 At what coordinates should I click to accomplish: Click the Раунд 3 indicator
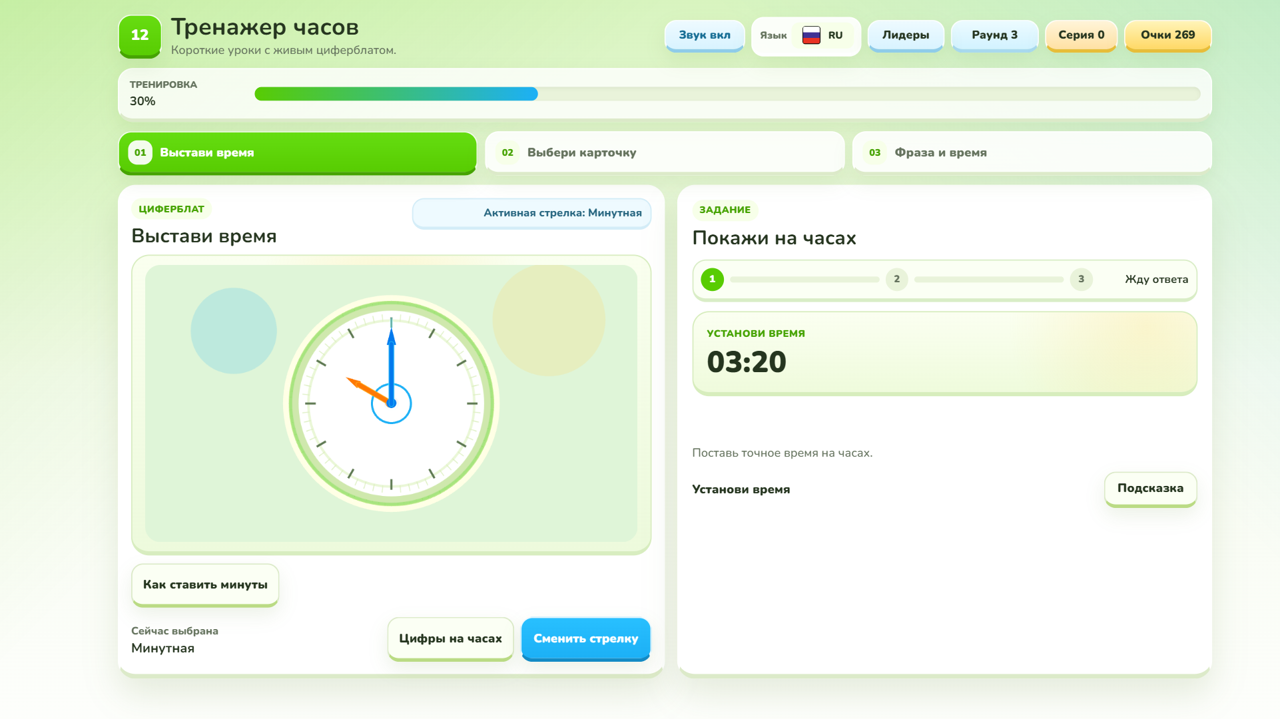(x=994, y=35)
